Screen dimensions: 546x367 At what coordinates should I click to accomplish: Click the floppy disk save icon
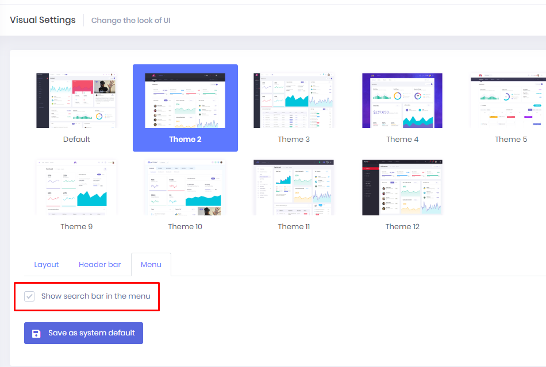tap(36, 333)
